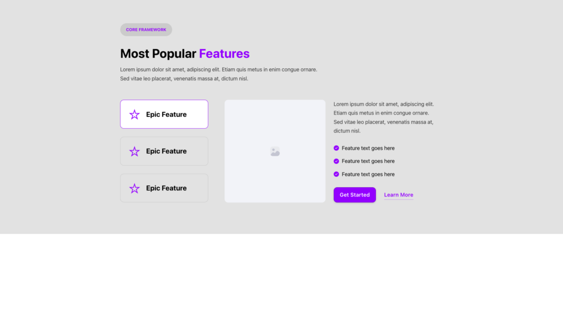Click the star icon in the middle Epic Feature card

[135, 151]
